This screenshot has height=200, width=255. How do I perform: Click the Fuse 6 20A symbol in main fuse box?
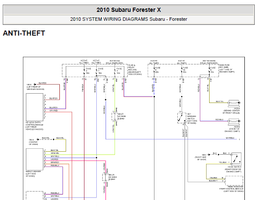[x=154, y=70]
